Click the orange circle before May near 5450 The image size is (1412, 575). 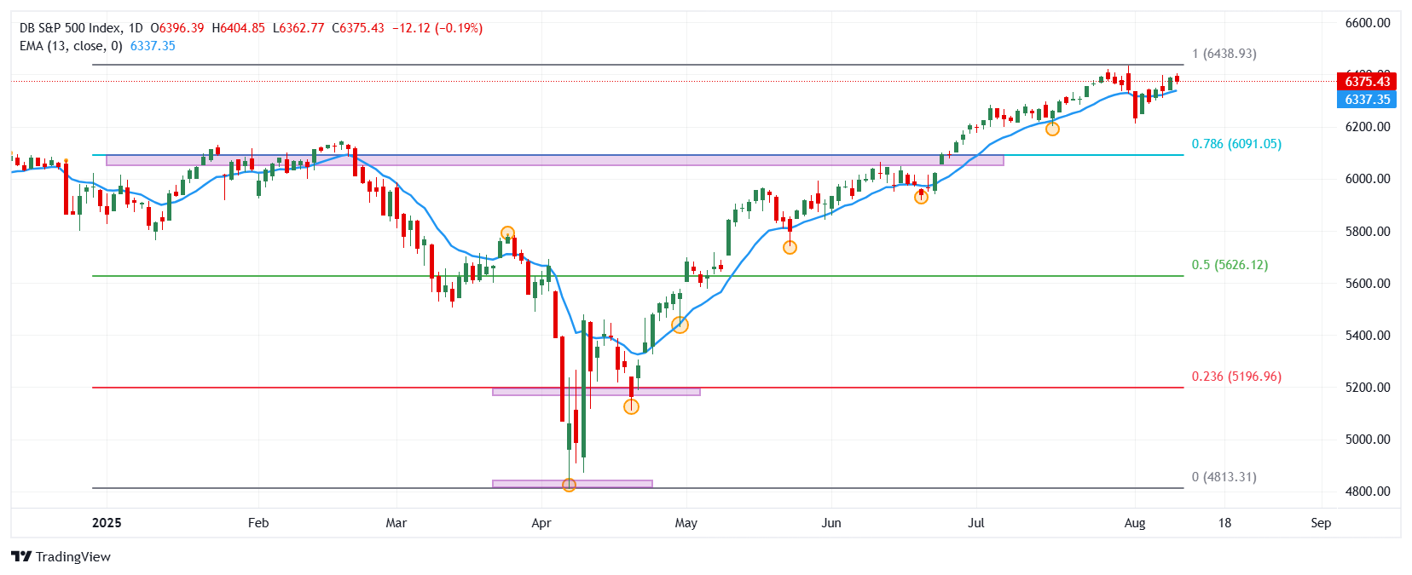(680, 325)
